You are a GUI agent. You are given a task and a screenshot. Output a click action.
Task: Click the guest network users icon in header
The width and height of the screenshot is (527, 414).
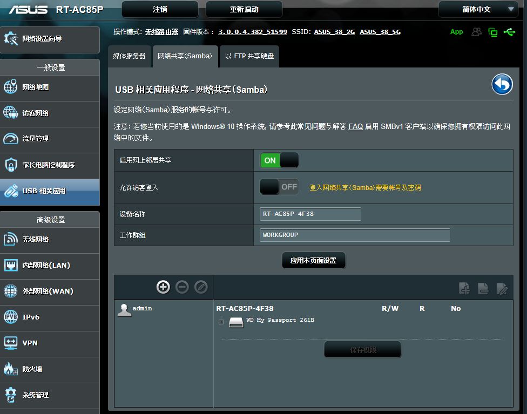pos(476,32)
